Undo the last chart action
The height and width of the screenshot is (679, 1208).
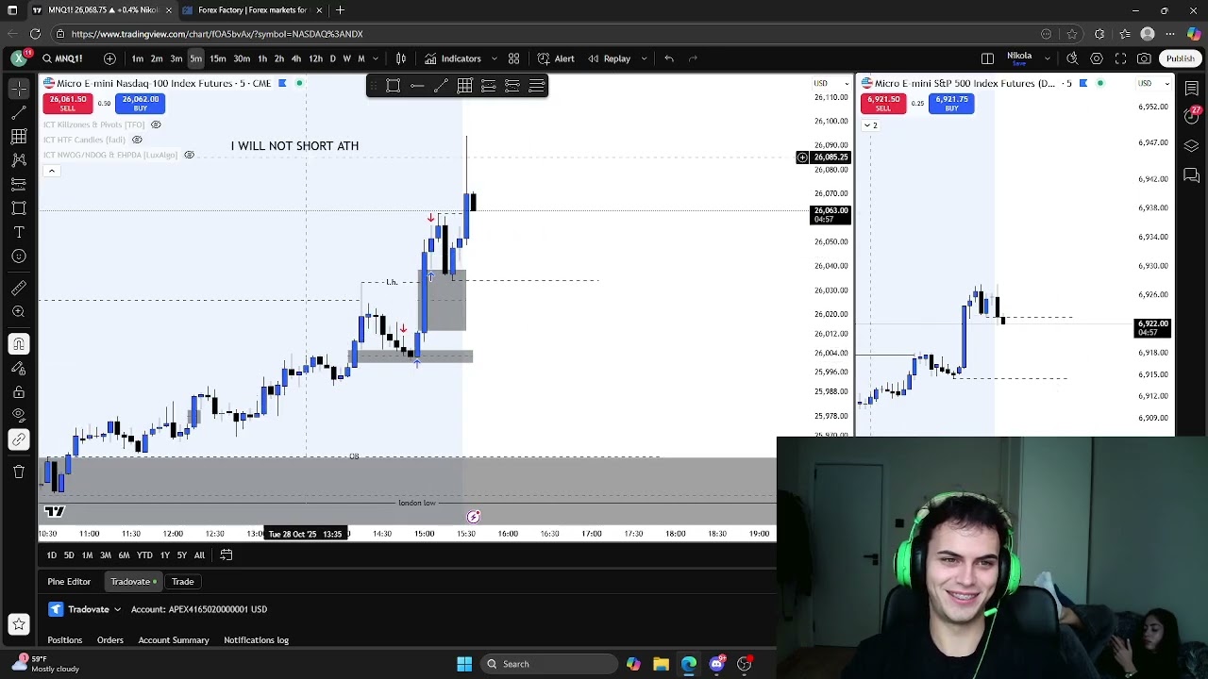coord(669,58)
